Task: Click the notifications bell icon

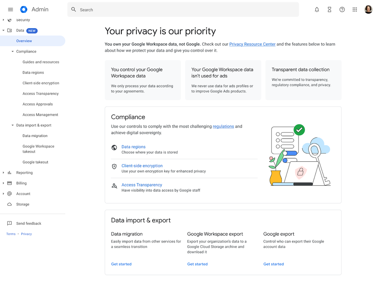Action: point(317,9)
